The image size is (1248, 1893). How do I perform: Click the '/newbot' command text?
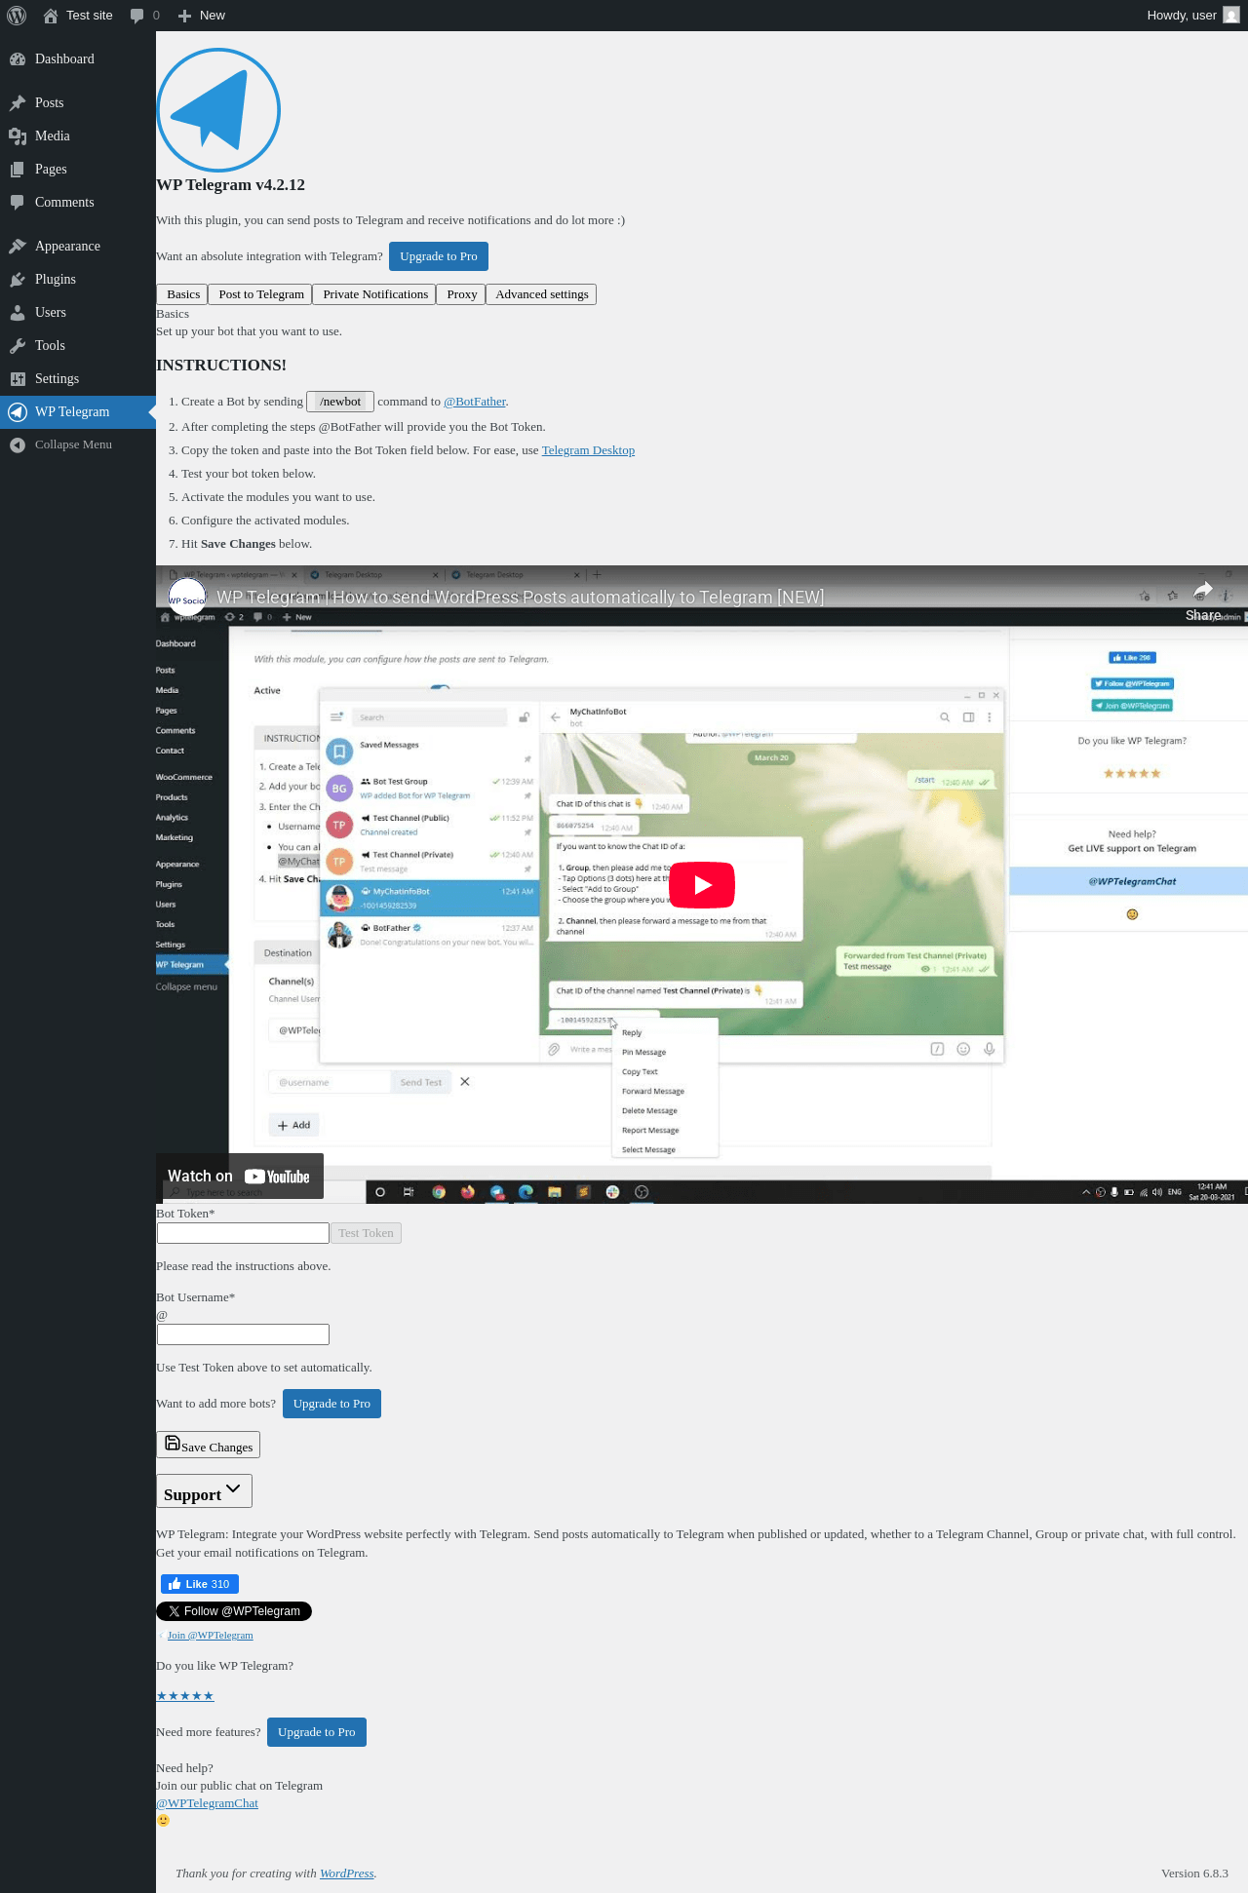tap(340, 402)
